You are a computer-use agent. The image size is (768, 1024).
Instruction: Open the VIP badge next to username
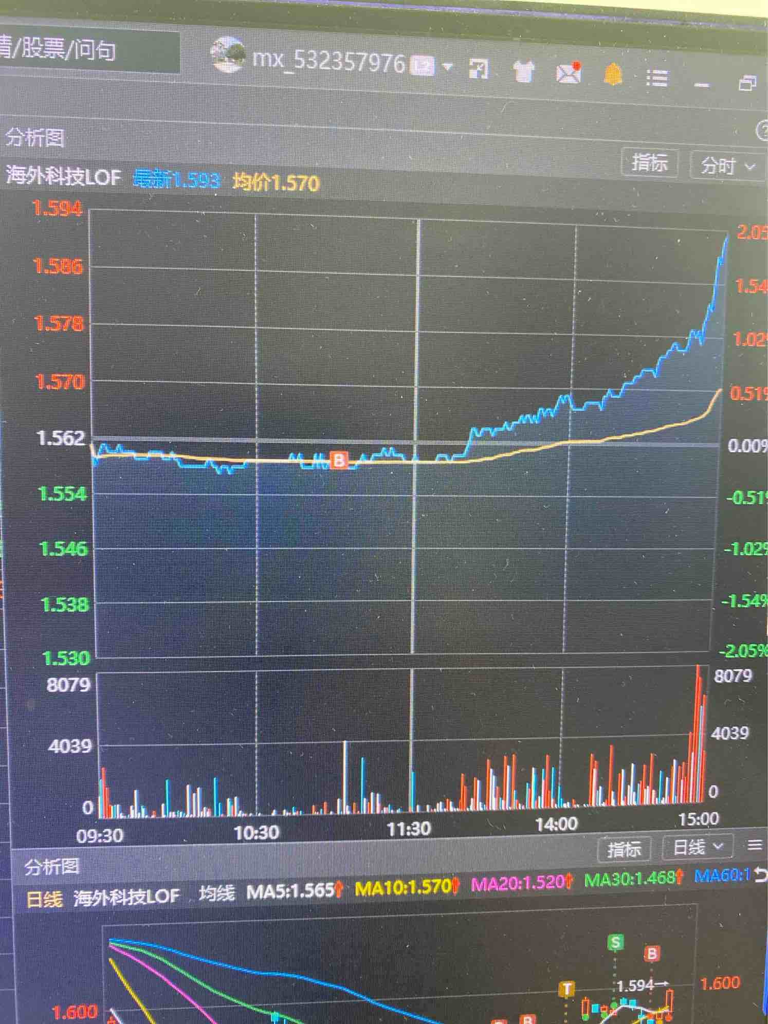coord(423,66)
